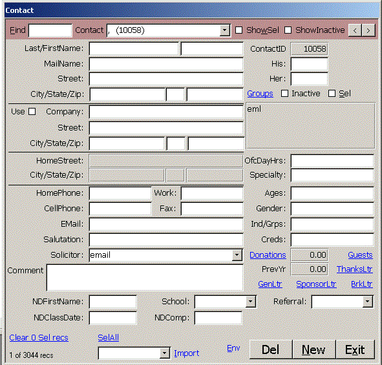The width and height of the screenshot is (382, 365).
Task: Open the Groups link
Action: (x=260, y=94)
